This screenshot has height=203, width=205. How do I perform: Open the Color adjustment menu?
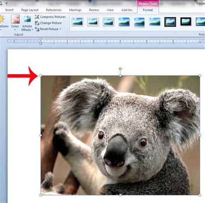pos(15,23)
